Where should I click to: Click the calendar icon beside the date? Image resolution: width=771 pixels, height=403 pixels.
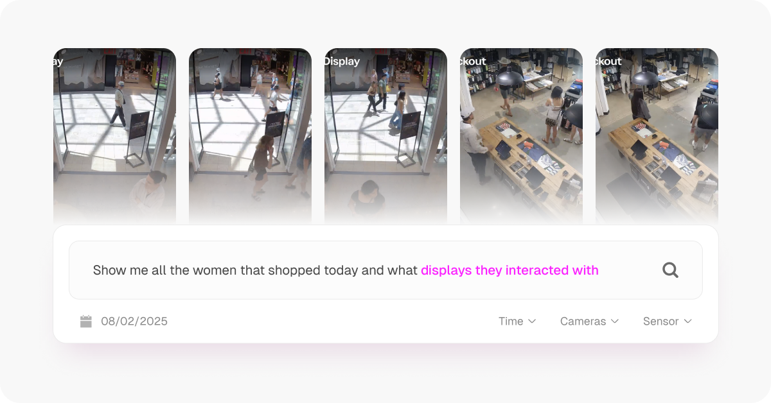click(86, 322)
